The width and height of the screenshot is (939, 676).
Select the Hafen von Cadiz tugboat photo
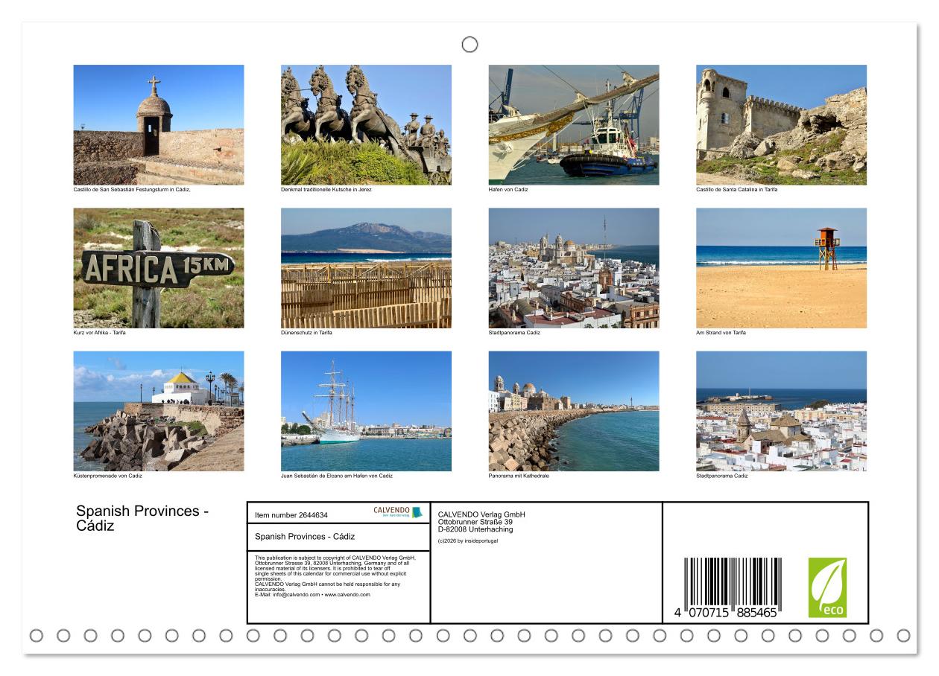[574, 125]
